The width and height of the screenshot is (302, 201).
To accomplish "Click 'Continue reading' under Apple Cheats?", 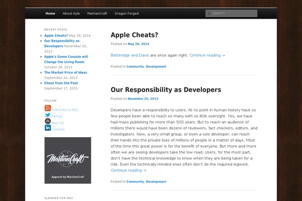I will tap(207, 55).
